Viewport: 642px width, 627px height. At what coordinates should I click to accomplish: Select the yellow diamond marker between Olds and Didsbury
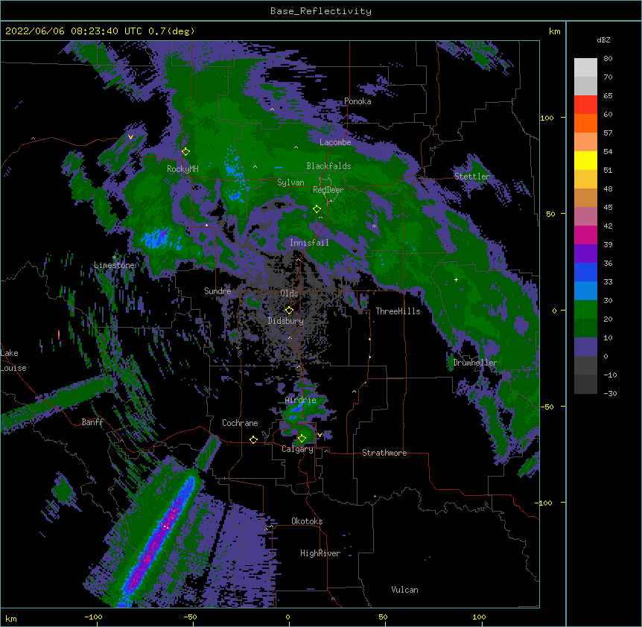point(289,311)
